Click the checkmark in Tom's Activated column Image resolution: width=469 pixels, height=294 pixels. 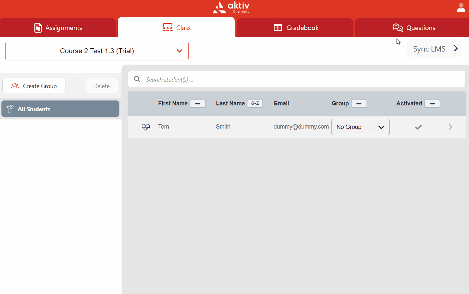[418, 127]
